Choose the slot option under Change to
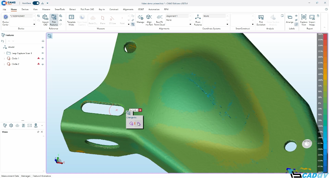Screen dimensions: 329x178 point(139,124)
